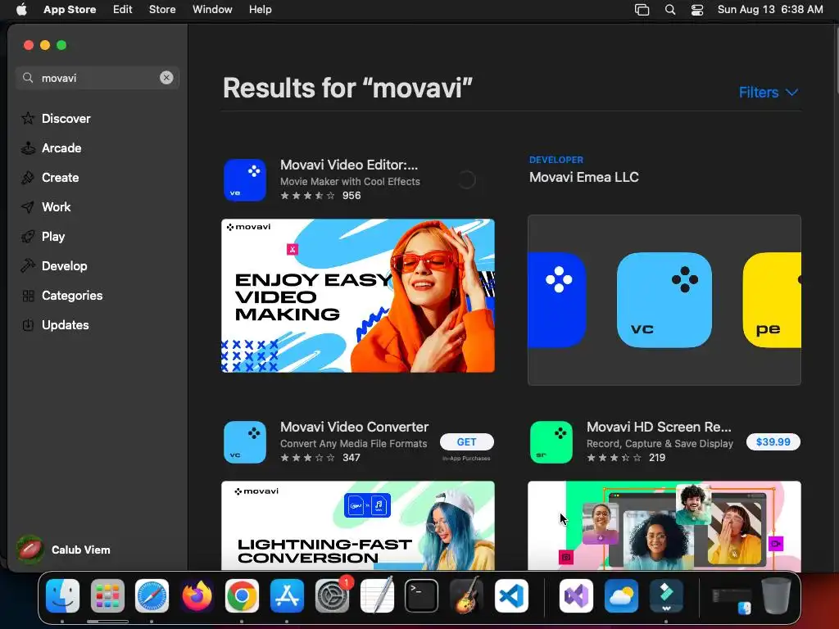Open Movavi Emea LLC developer page
The width and height of the screenshot is (839, 629).
583,177
